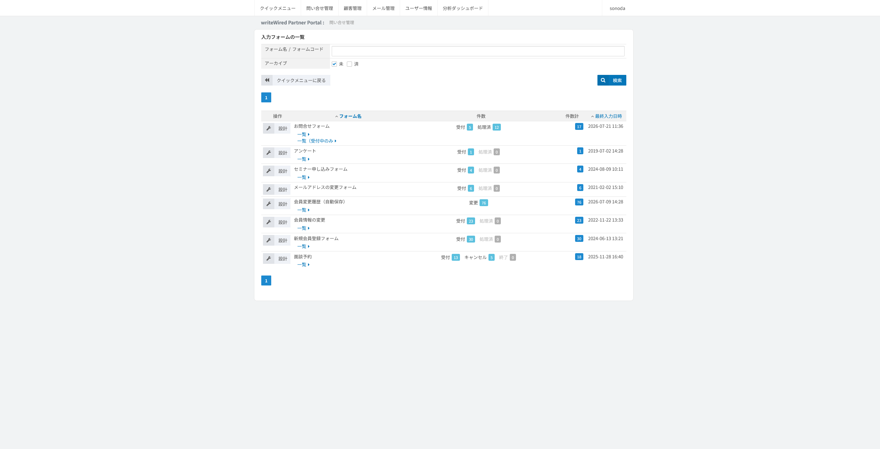The image size is (880, 449).
Task: Click the wrench icon for お問合せフォーム
Action: coord(269,128)
